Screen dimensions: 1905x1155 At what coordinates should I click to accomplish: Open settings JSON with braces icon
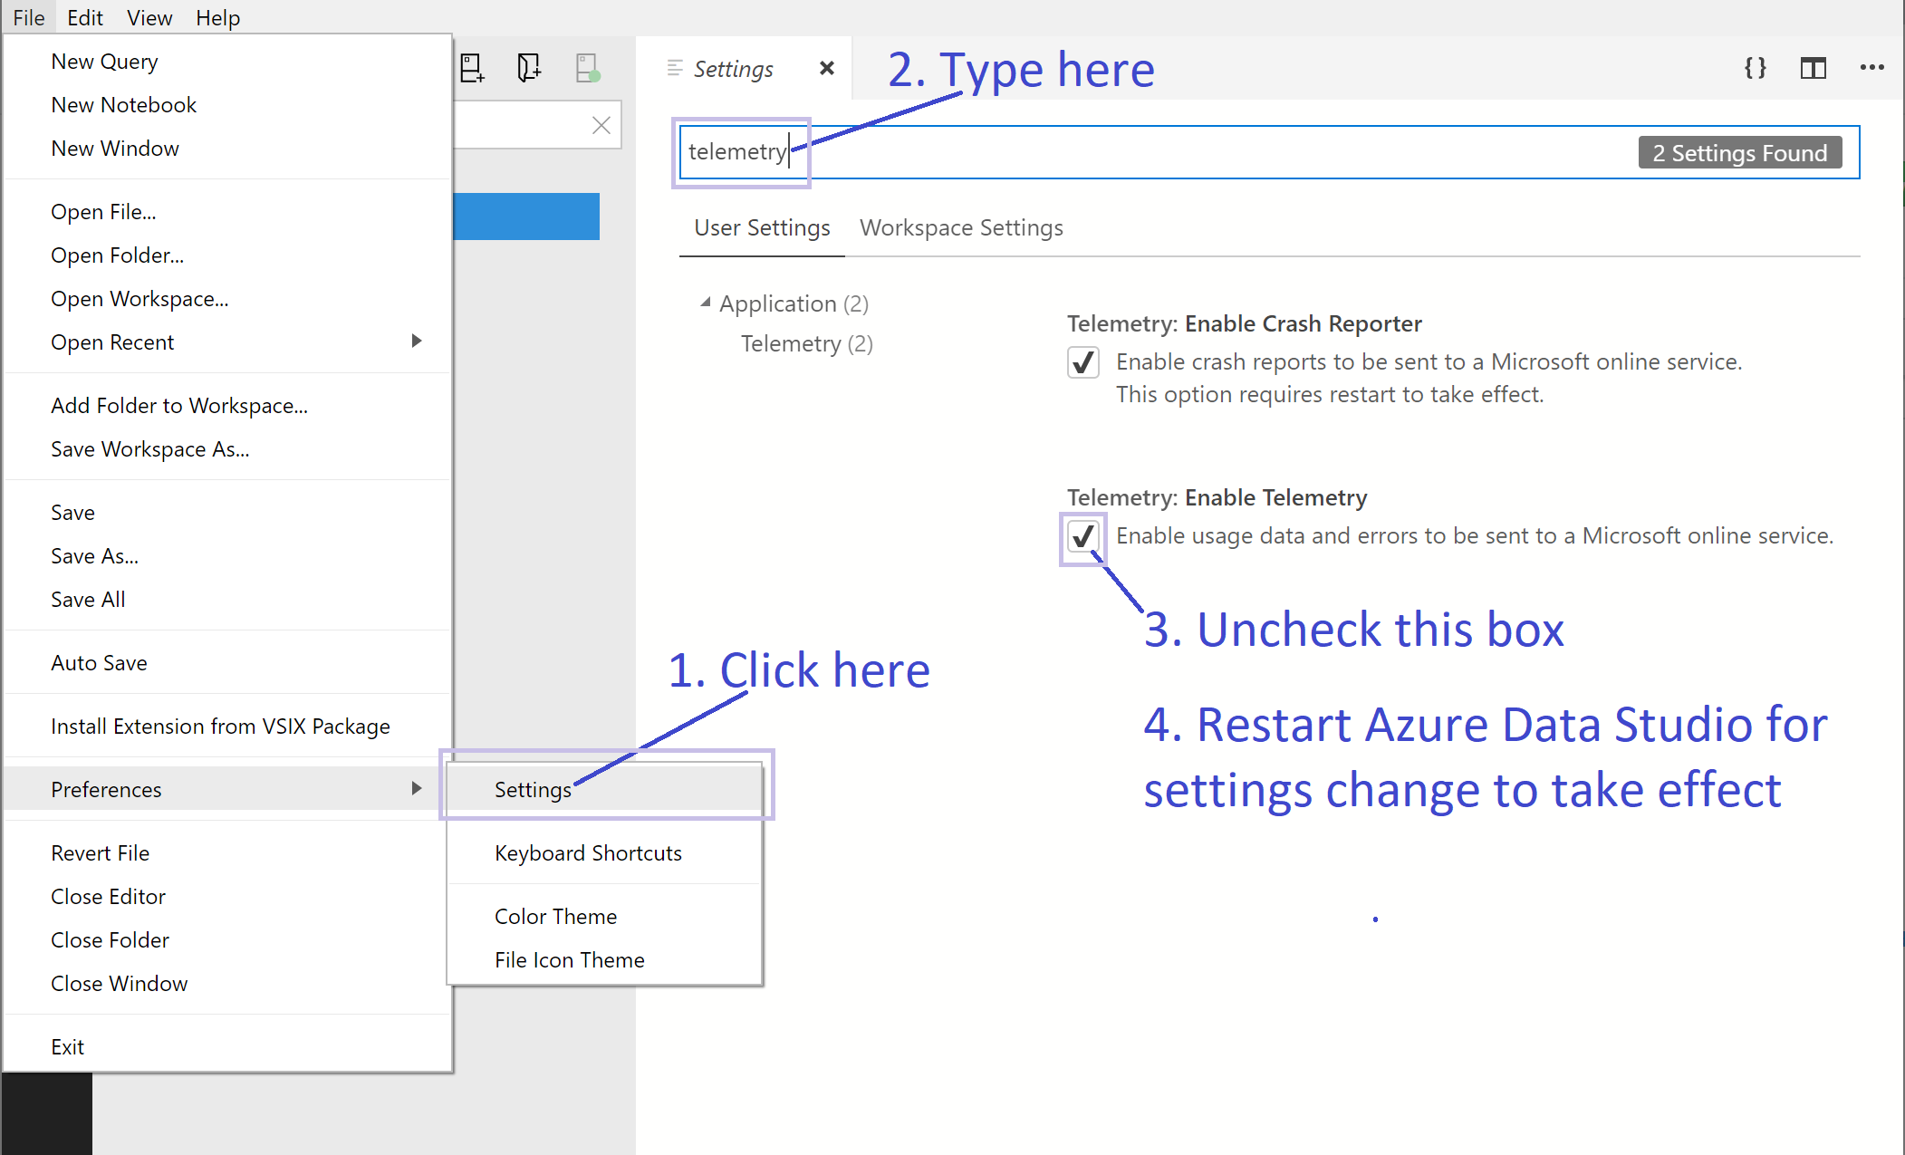pyautogui.click(x=1756, y=68)
